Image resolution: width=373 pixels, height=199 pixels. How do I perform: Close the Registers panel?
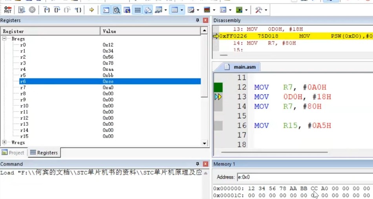[x=206, y=20]
